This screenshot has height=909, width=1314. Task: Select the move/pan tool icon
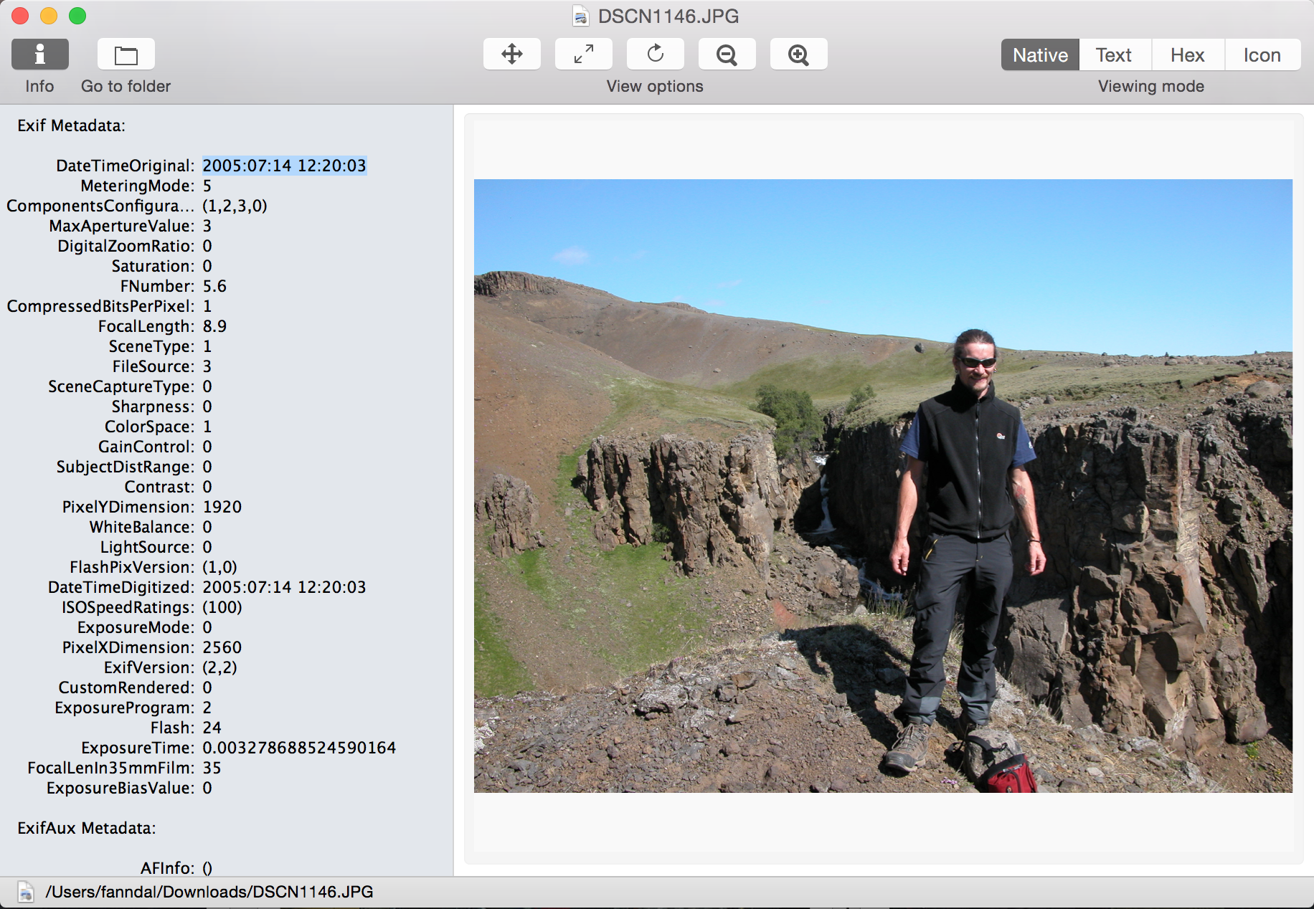(511, 54)
